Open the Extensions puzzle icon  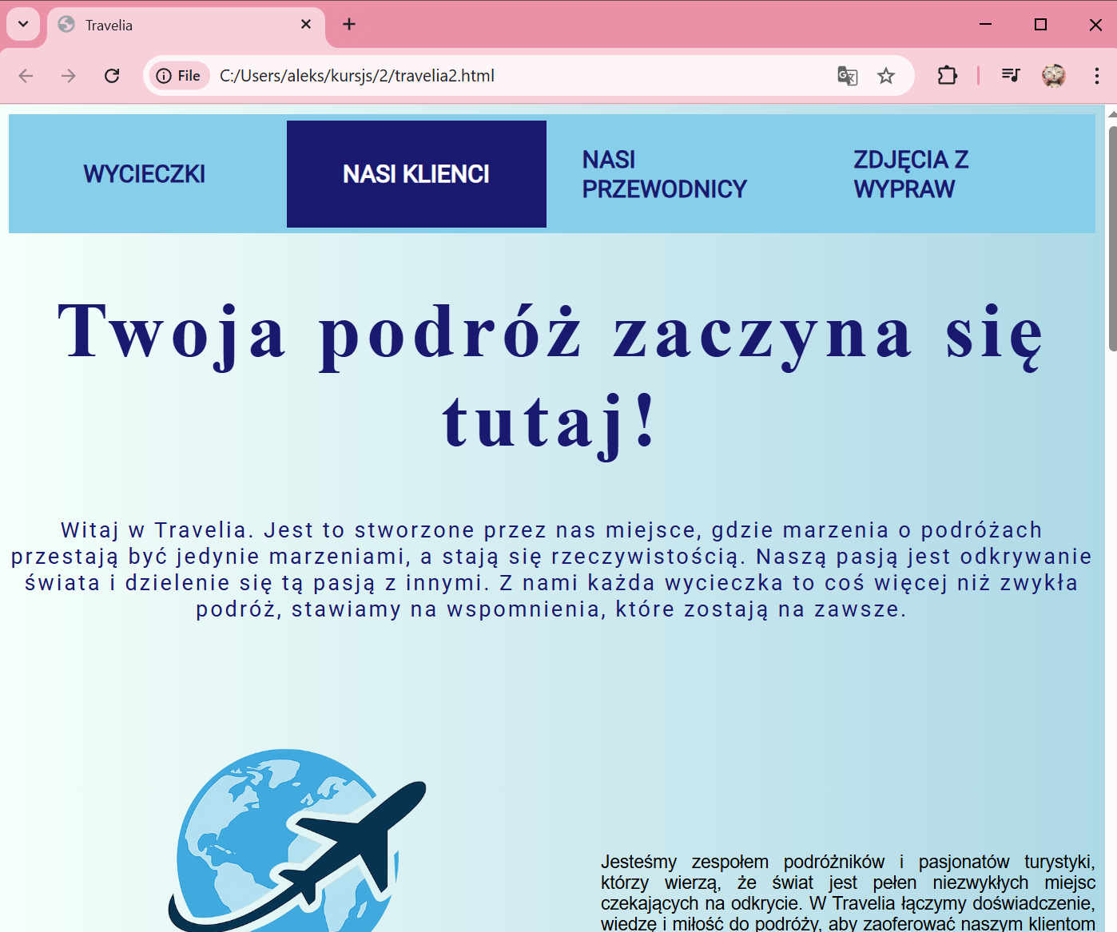pos(947,76)
